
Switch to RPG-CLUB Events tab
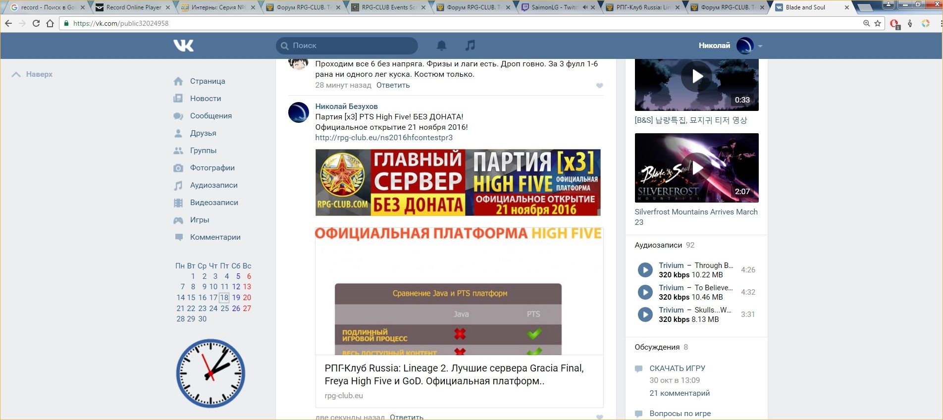coord(389,7)
